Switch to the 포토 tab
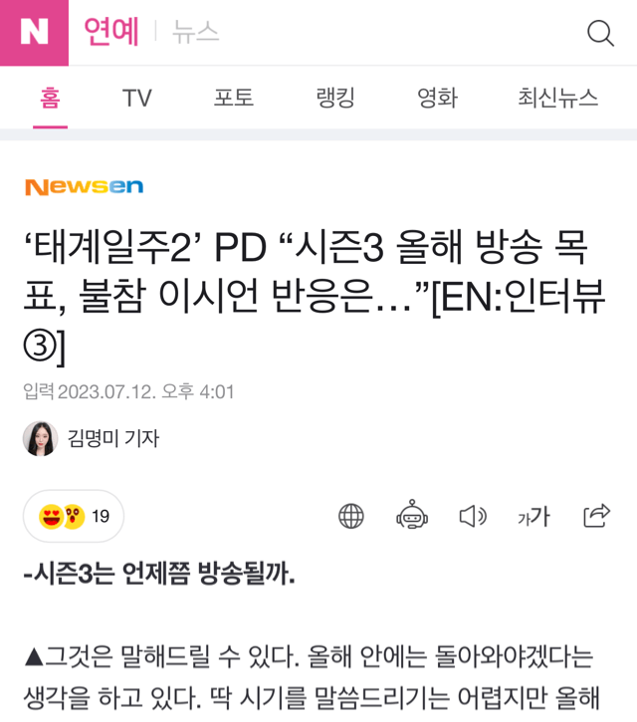637x722 pixels. [x=234, y=98]
